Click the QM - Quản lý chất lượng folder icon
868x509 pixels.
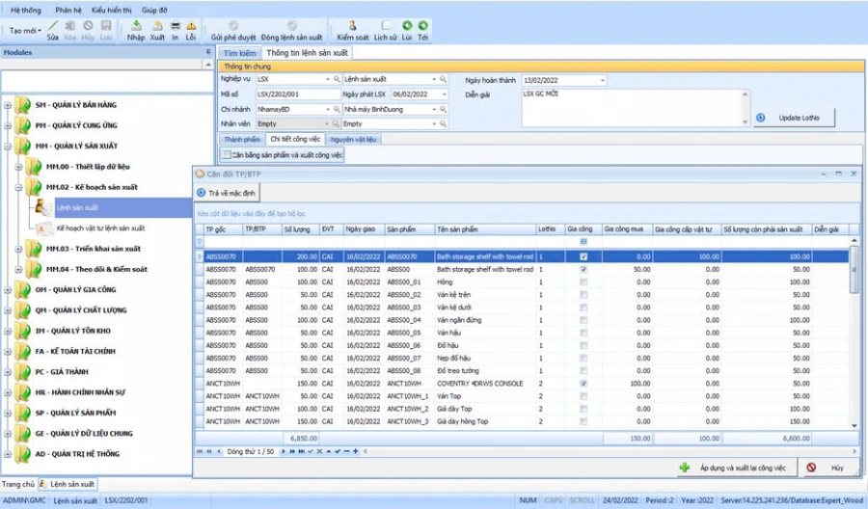23,309
